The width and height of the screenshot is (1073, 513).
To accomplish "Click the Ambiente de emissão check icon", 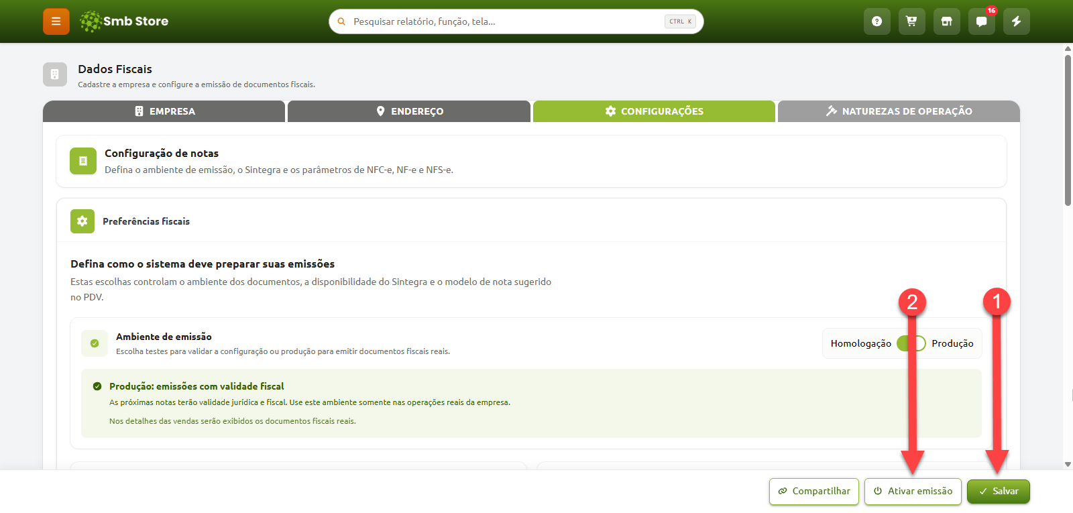I will pyautogui.click(x=95, y=343).
